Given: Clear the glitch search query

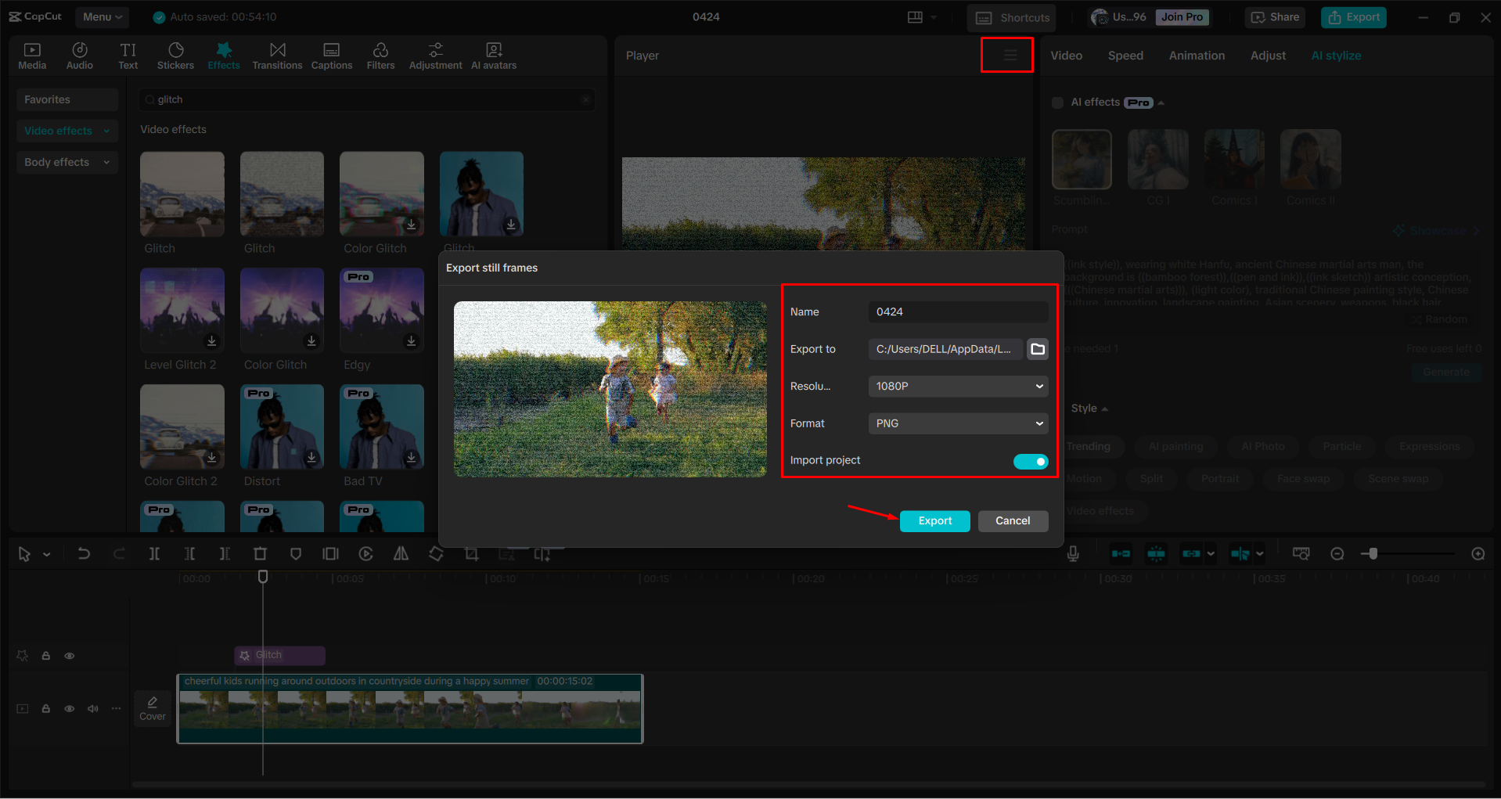Looking at the screenshot, I should tap(586, 99).
